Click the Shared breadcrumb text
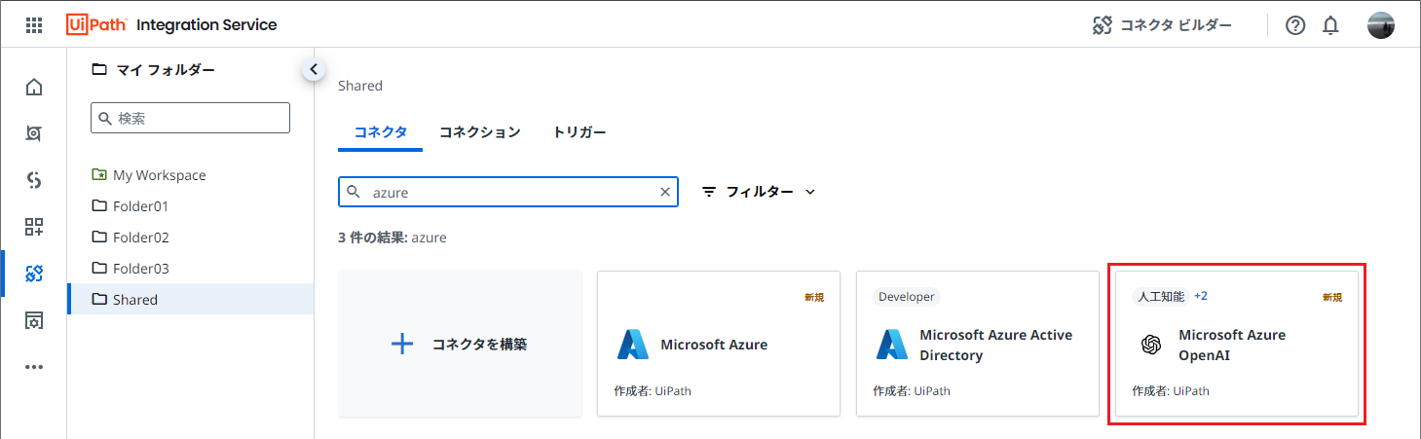Viewport: 1421px width, 439px height. coord(360,86)
